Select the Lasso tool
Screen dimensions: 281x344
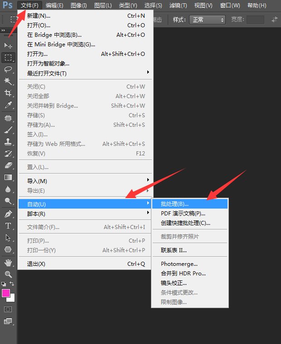8,70
